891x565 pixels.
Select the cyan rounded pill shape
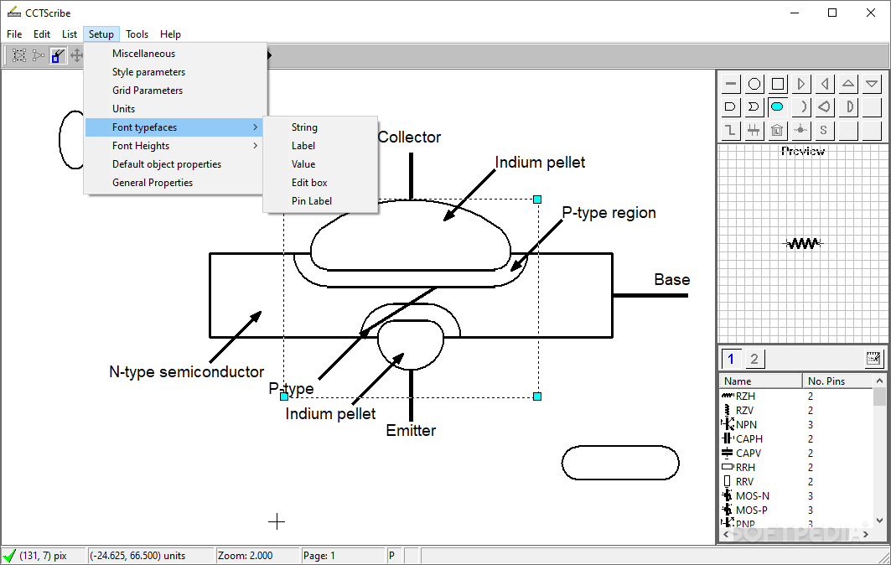[x=778, y=106]
